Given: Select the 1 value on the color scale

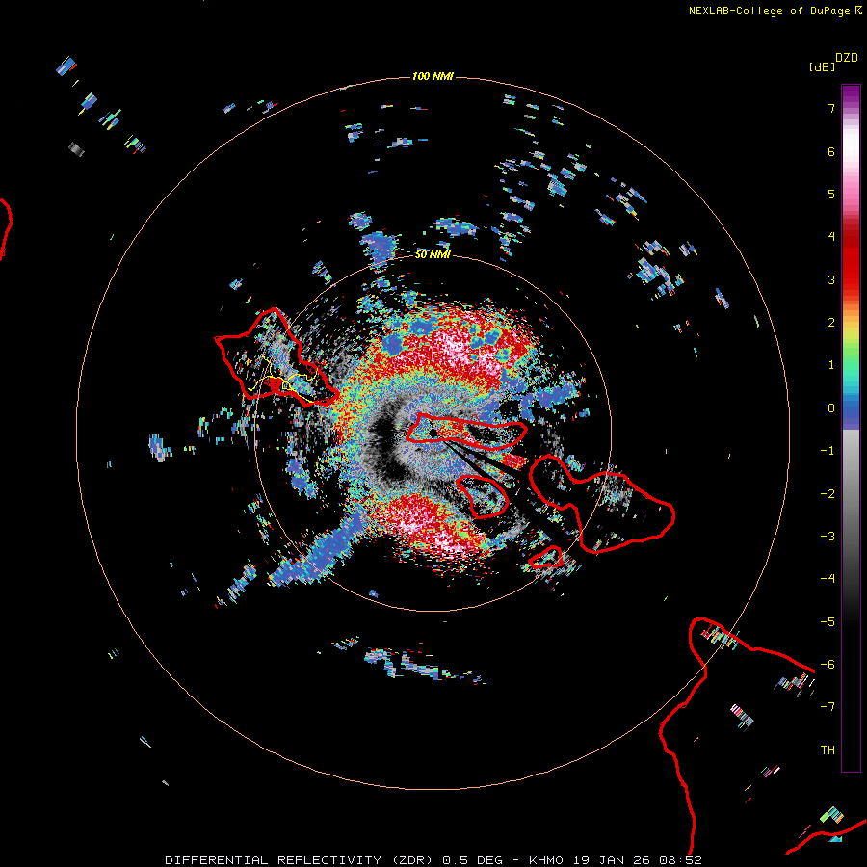Looking at the screenshot, I should tap(831, 365).
